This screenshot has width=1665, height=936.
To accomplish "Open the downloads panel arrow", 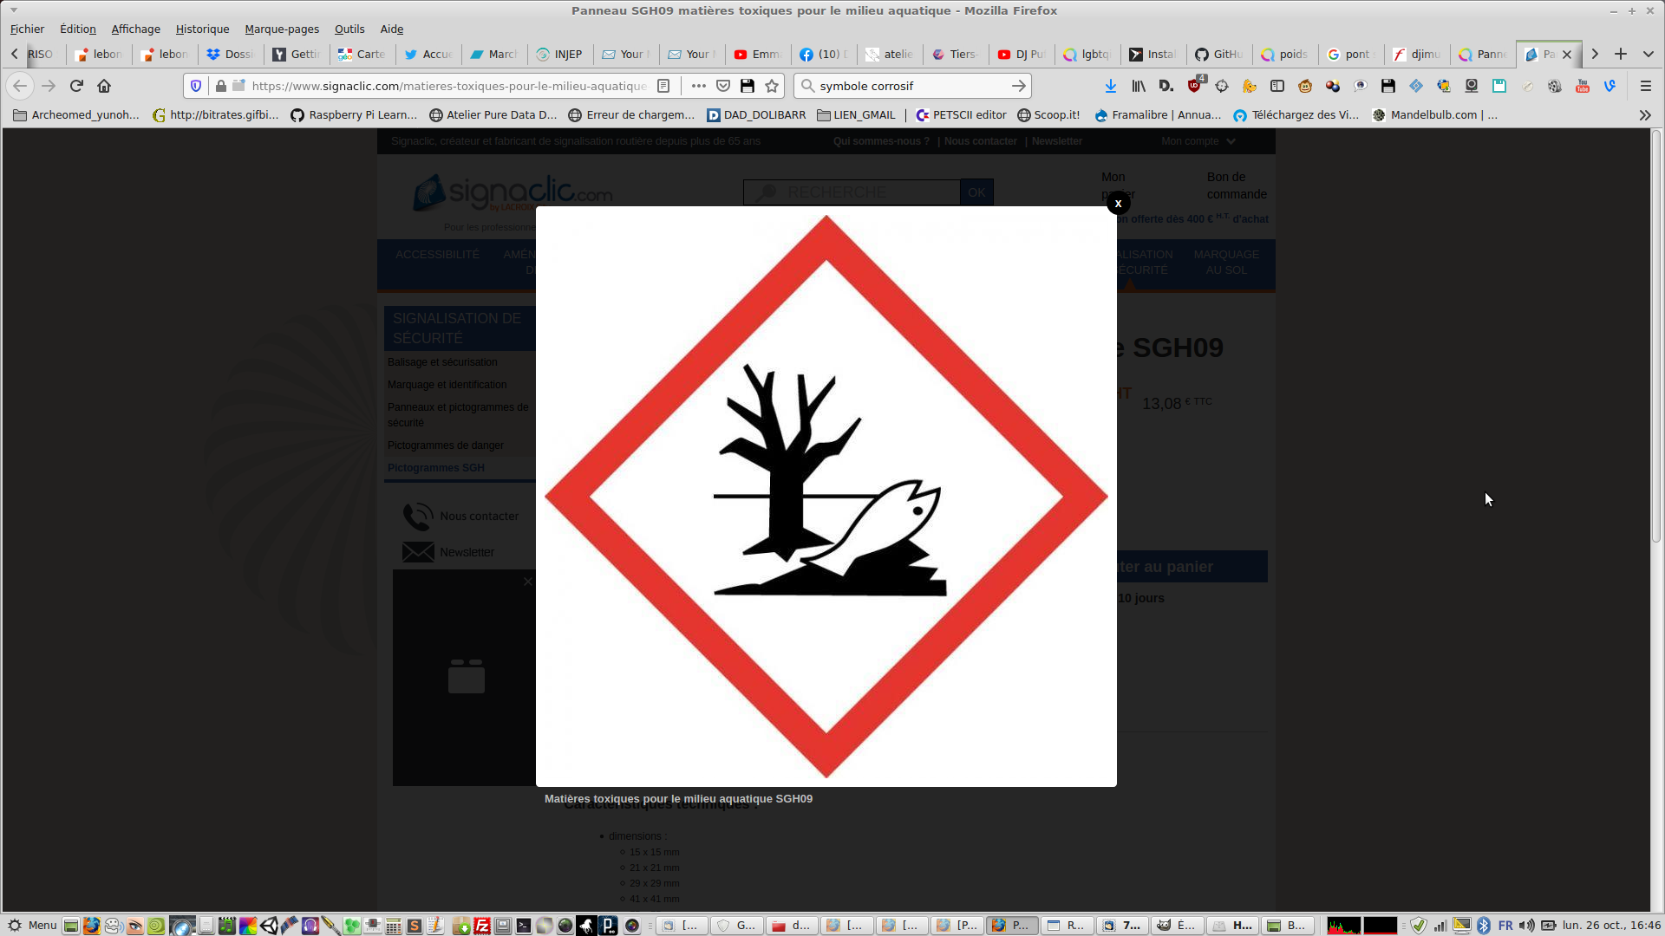I will (1110, 86).
